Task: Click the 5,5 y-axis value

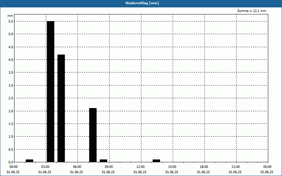Action: point(11,21)
